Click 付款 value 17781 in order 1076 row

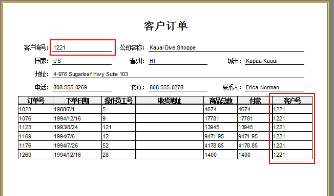(245, 118)
